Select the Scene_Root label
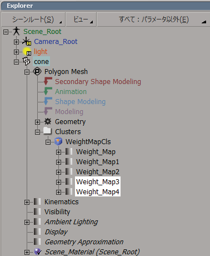This screenshot has width=210, height=256. 42,32
